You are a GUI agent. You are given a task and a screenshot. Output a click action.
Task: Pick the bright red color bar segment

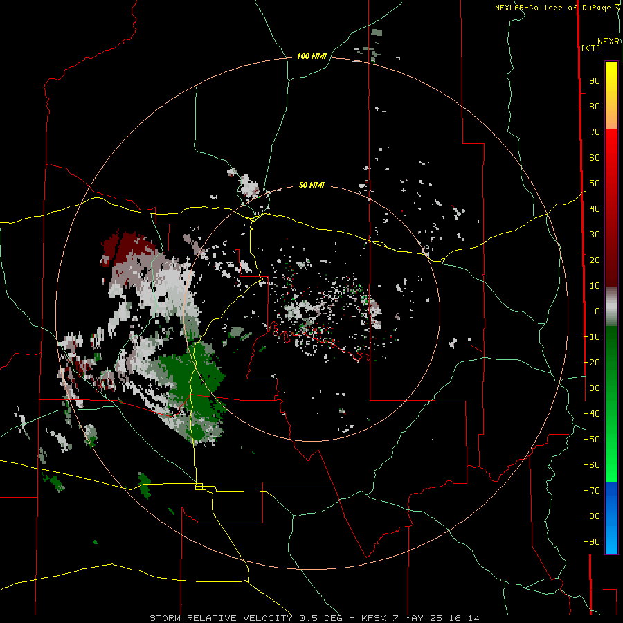(611, 147)
